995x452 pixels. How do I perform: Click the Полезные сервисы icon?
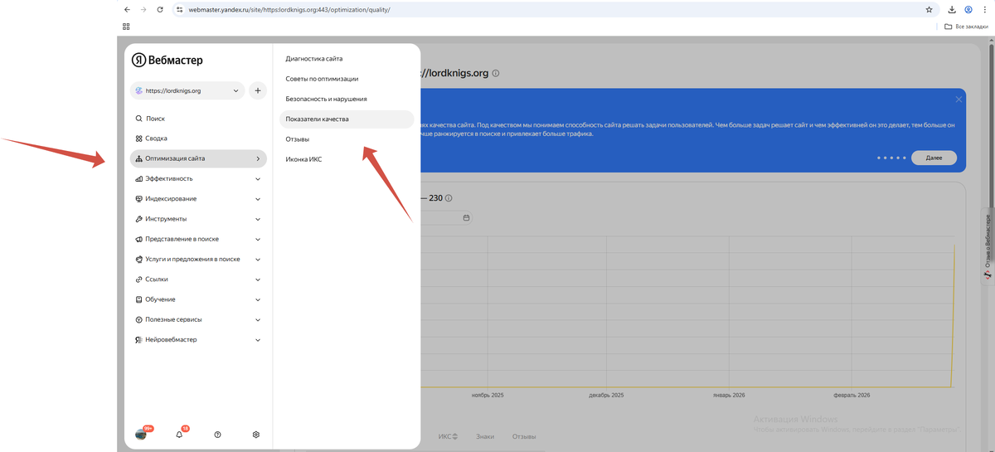pyautogui.click(x=138, y=319)
